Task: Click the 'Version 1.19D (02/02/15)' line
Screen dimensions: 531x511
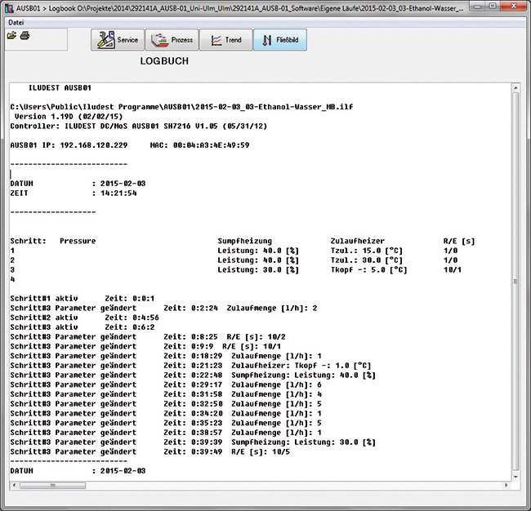Action: tap(69, 117)
